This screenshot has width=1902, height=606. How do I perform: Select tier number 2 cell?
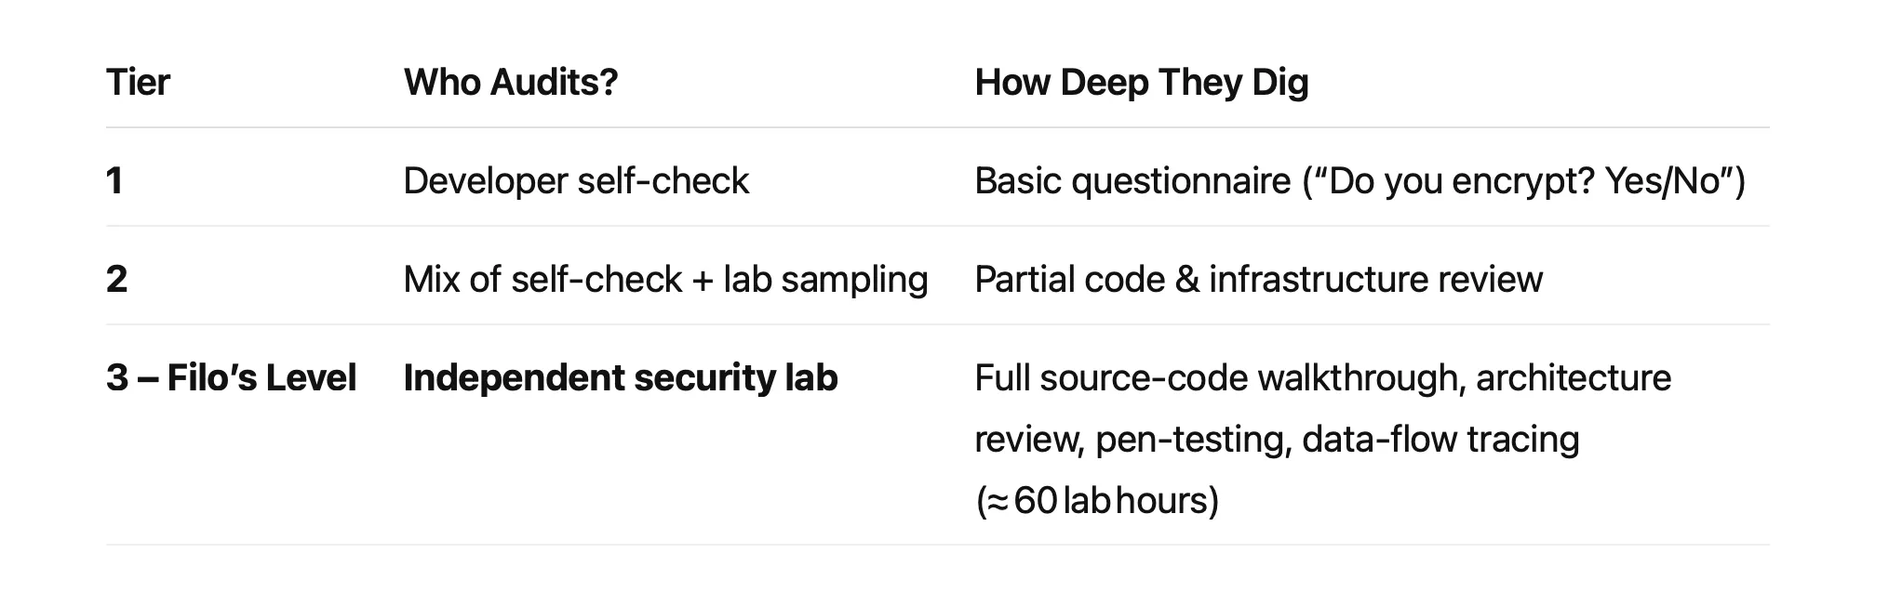(116, 280)
